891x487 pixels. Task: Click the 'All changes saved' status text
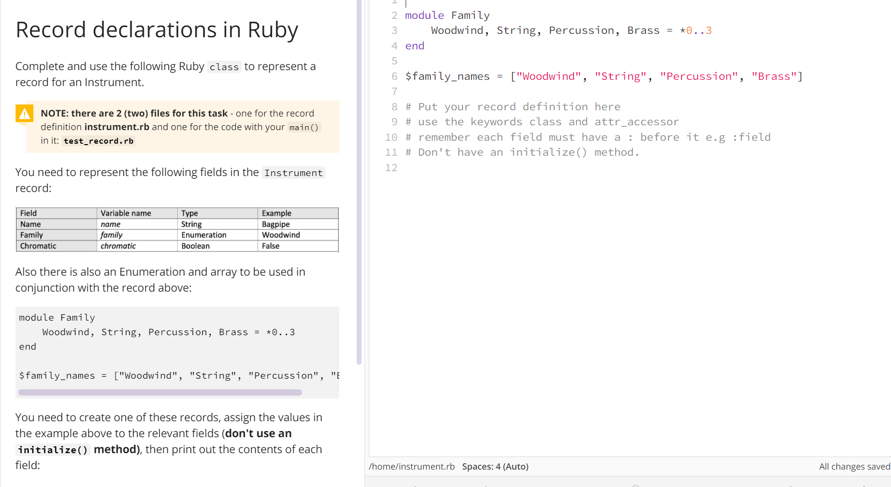point(854,466)
